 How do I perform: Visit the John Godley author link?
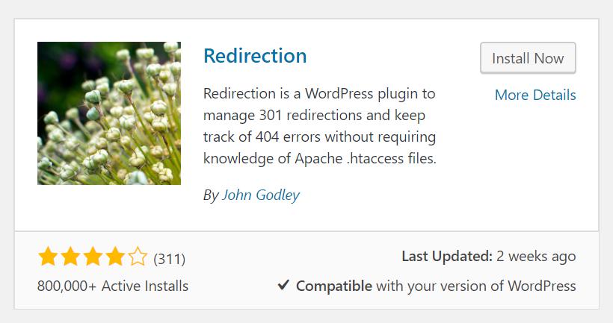[x=261, y=195]
